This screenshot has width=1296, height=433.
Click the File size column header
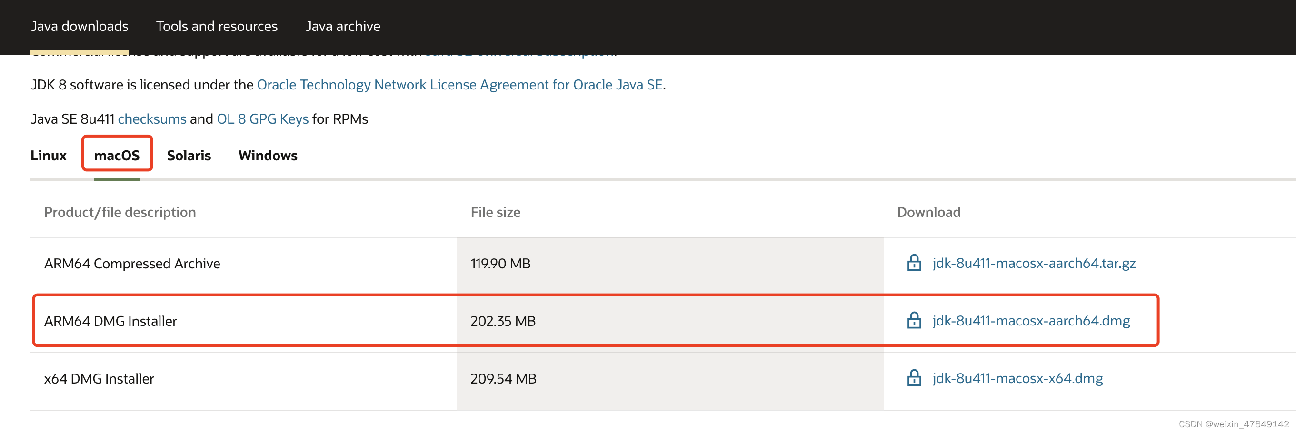[x=496, y=212]
